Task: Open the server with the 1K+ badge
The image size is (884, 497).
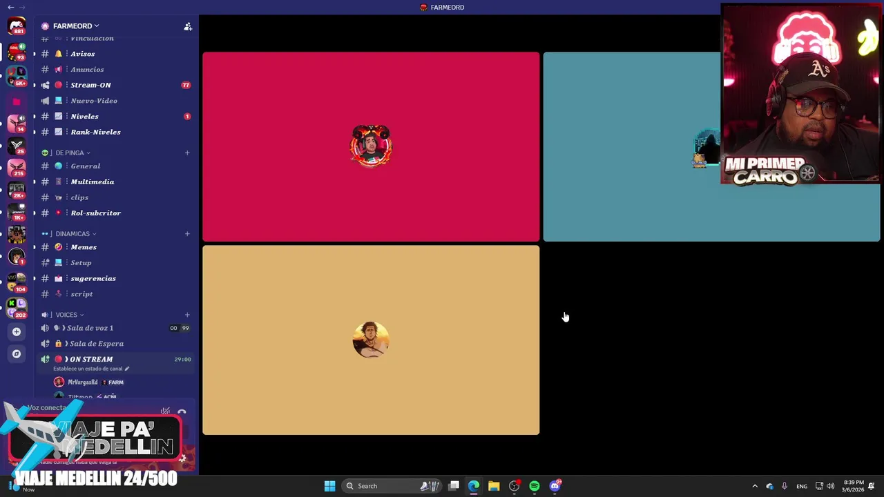Action: pos(17,212)
